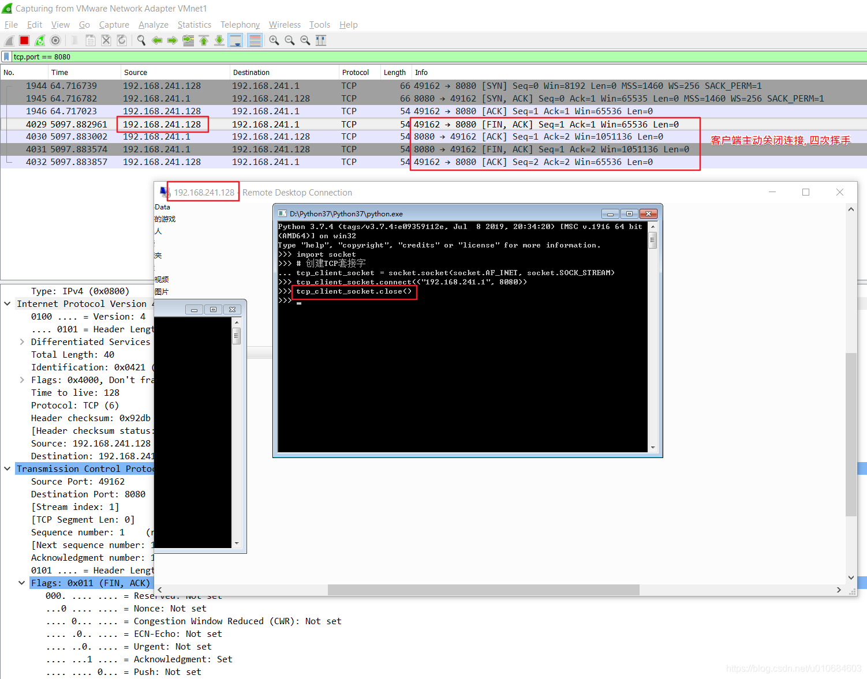Click python.exe console window icon
Screen dimensions: 867x679
[x=282, y=213]
